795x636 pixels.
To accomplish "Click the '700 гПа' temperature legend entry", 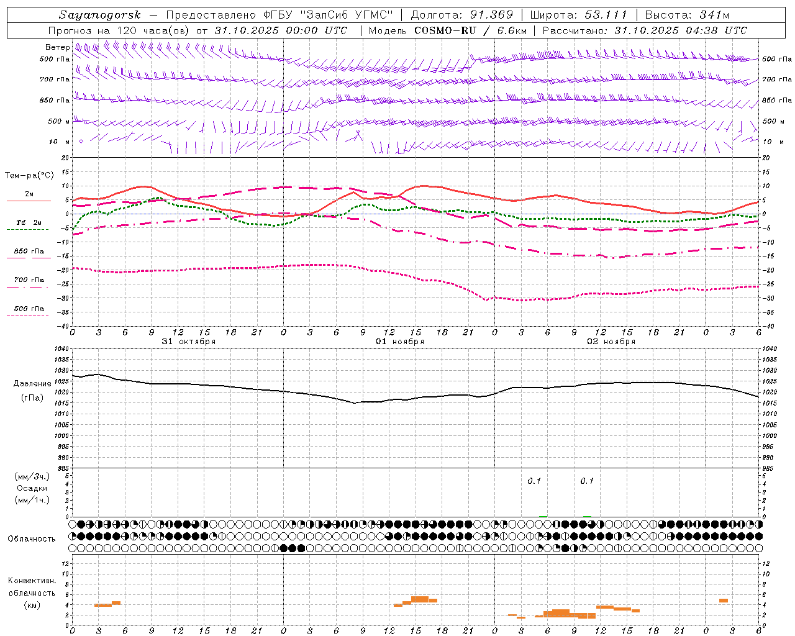I will pos(29,280).
